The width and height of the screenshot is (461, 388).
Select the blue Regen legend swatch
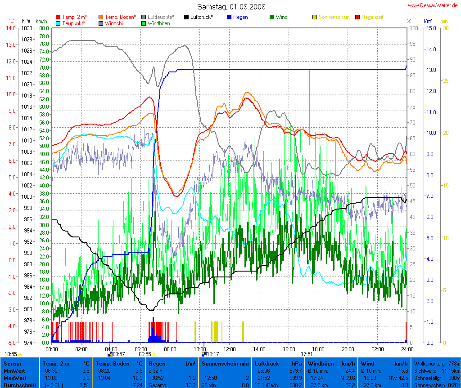pos(229,17)
